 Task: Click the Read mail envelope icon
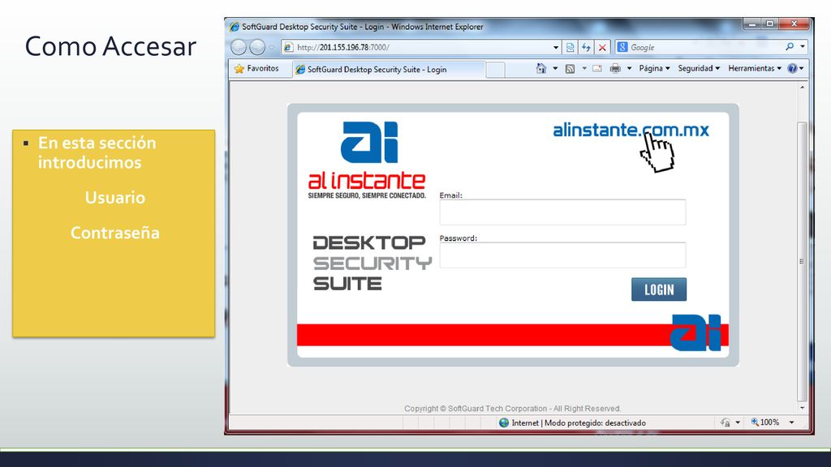click(x=597, y=68)
